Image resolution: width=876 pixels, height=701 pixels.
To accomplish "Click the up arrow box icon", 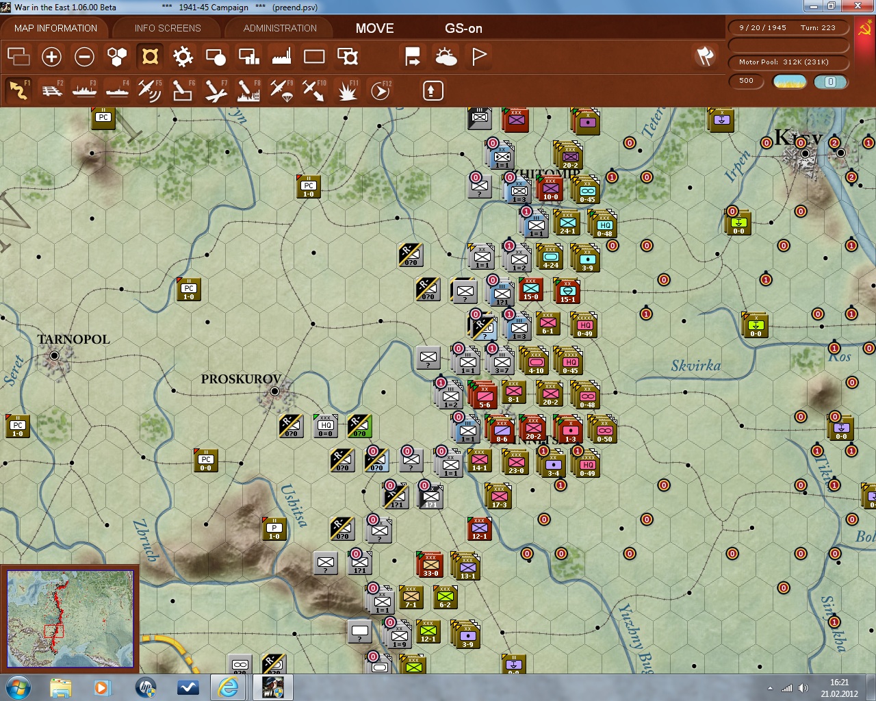I will click(x=433, y=90).
